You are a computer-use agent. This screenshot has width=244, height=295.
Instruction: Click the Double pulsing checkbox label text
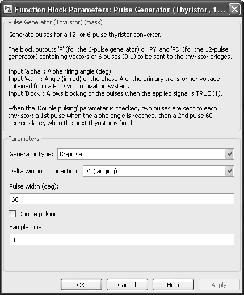point(38,214)
